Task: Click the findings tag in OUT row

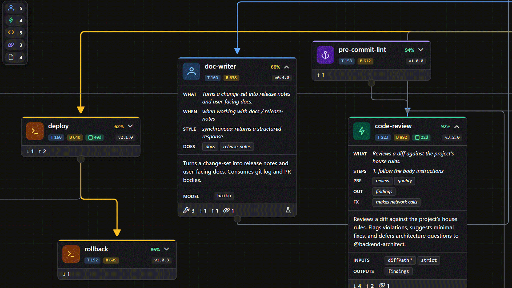Action: click(x=384, y=191)
